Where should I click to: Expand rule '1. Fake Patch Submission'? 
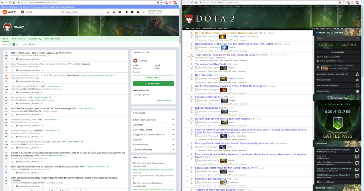pyautogui.click(x=153, y=120)
